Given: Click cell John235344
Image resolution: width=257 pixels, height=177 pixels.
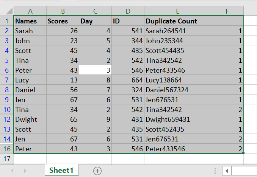Looking at the screenshot, I should (x=177, y=40).
